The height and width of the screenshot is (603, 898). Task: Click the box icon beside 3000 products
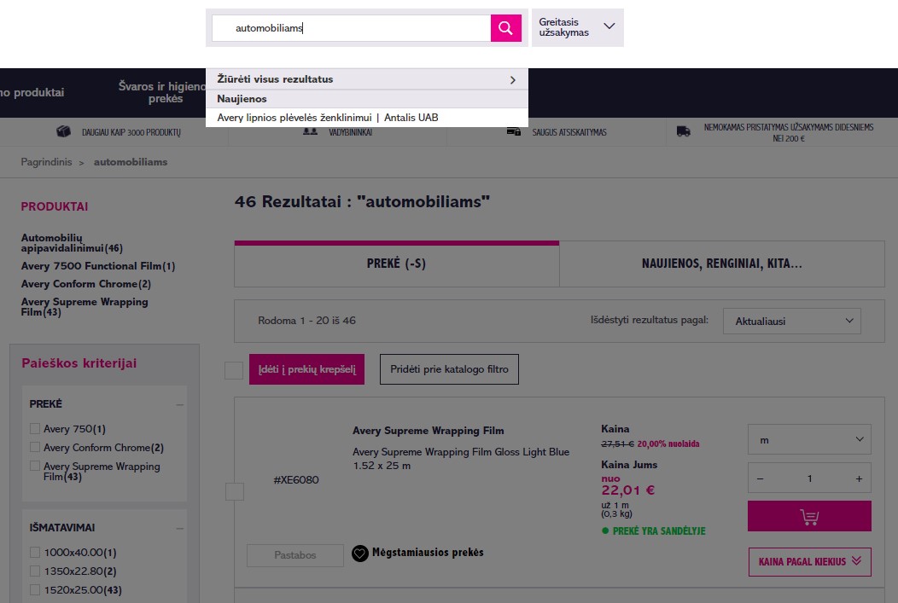(63, 131)
